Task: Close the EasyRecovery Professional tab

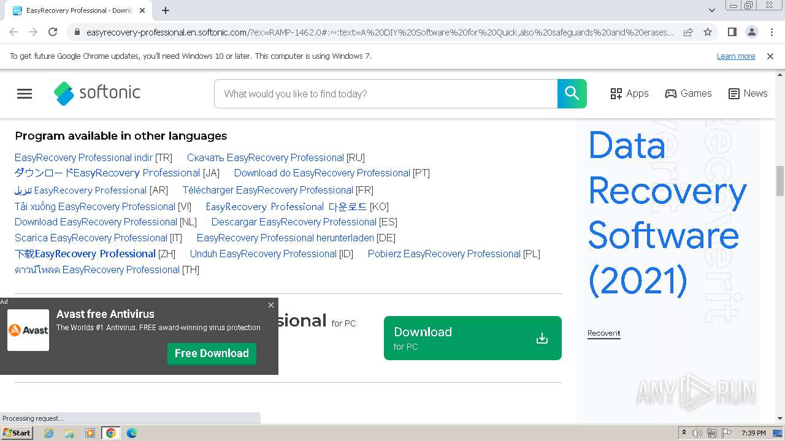Action: [142, 10]
